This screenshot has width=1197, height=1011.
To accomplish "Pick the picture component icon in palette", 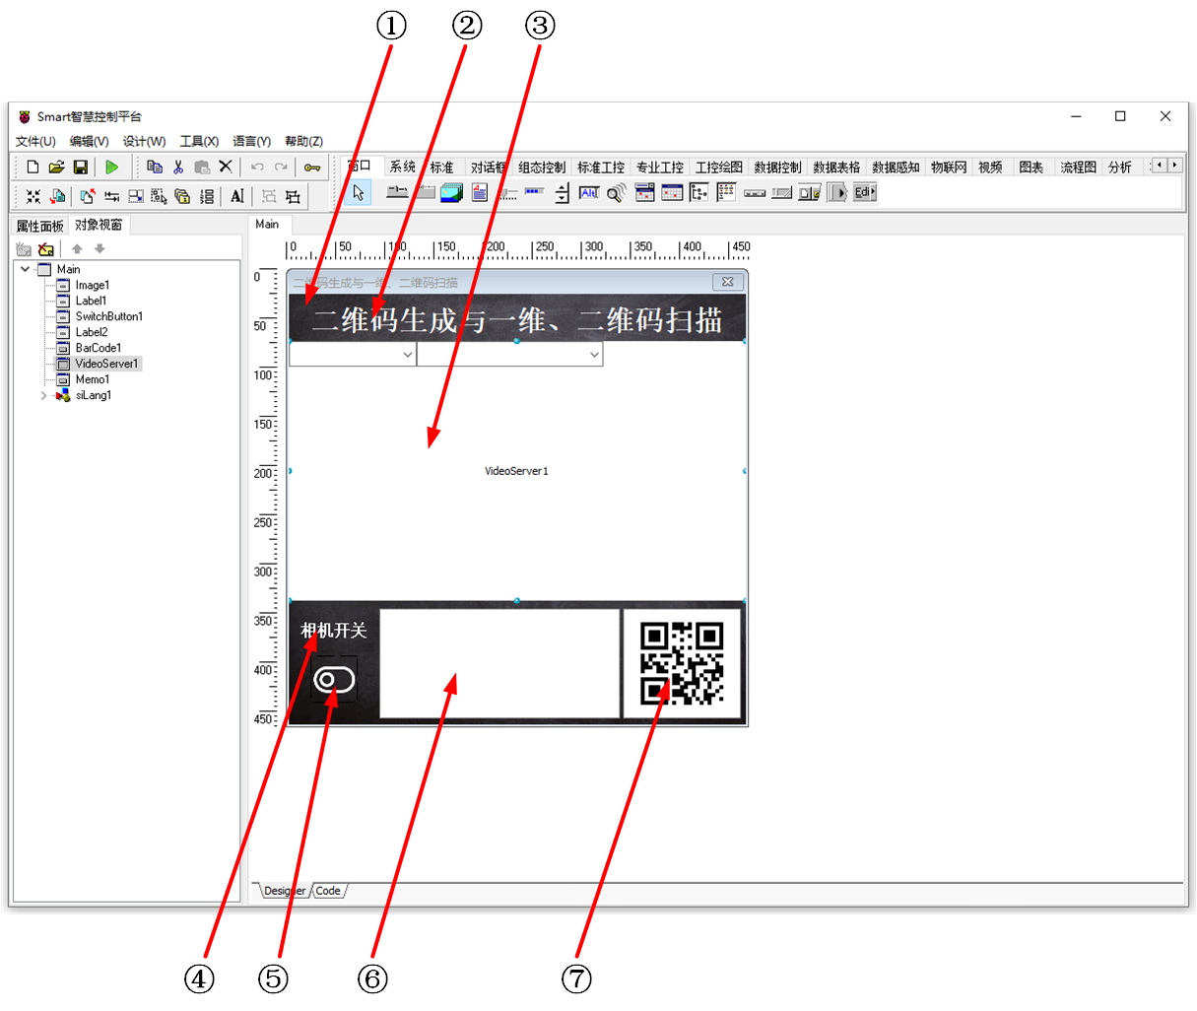I will [452, 192].
